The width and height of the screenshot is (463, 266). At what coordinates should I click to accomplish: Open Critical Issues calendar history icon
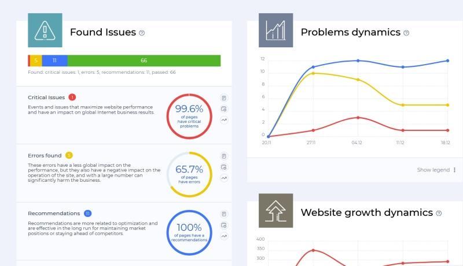224,109
